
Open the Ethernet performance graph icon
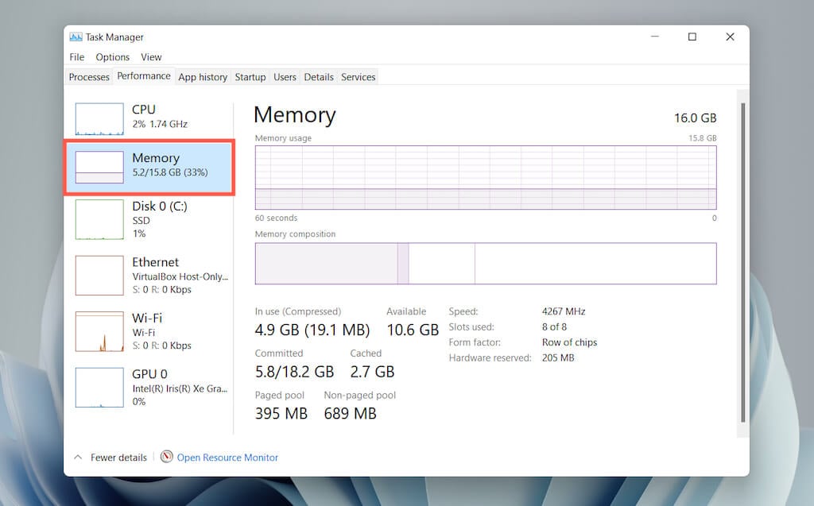coord(99,275)
